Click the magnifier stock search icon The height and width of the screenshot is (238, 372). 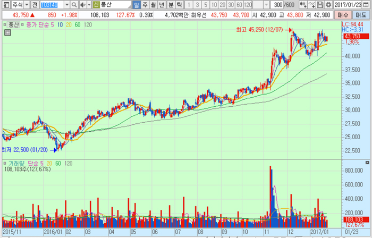(74, 5)
